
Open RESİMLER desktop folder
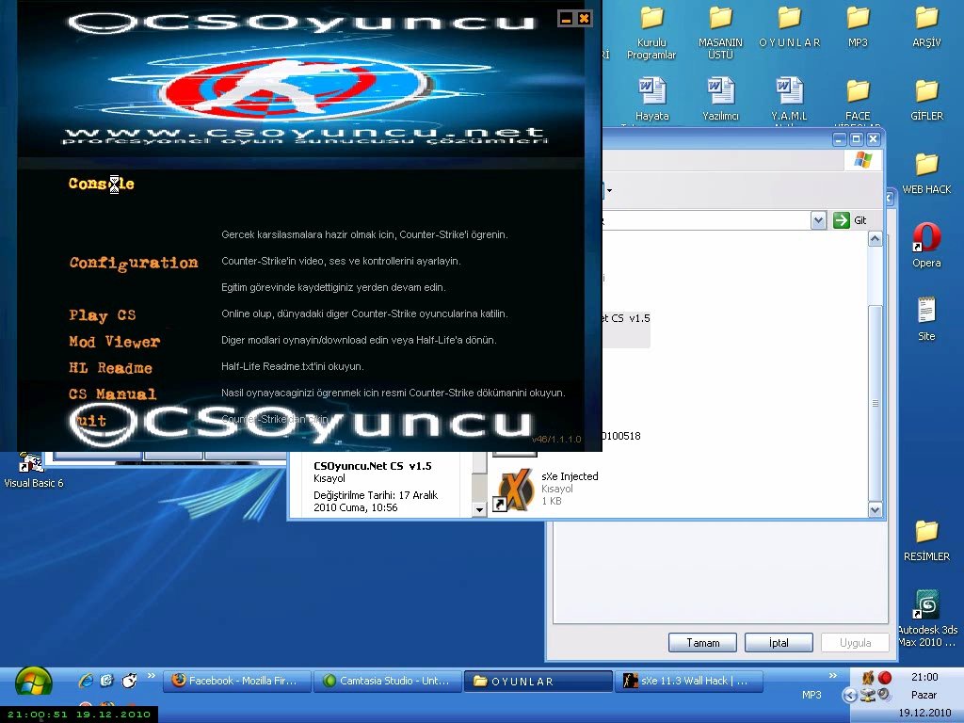[x=926, y=540]
